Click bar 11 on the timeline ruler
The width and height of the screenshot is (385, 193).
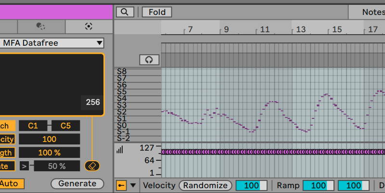264,30
